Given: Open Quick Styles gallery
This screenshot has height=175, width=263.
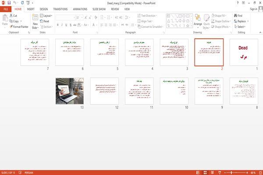Looking at the screenshot, I should 206,21.
